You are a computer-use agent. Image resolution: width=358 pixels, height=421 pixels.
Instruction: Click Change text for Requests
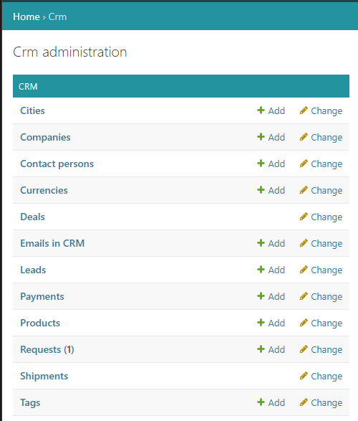[326, 349]
